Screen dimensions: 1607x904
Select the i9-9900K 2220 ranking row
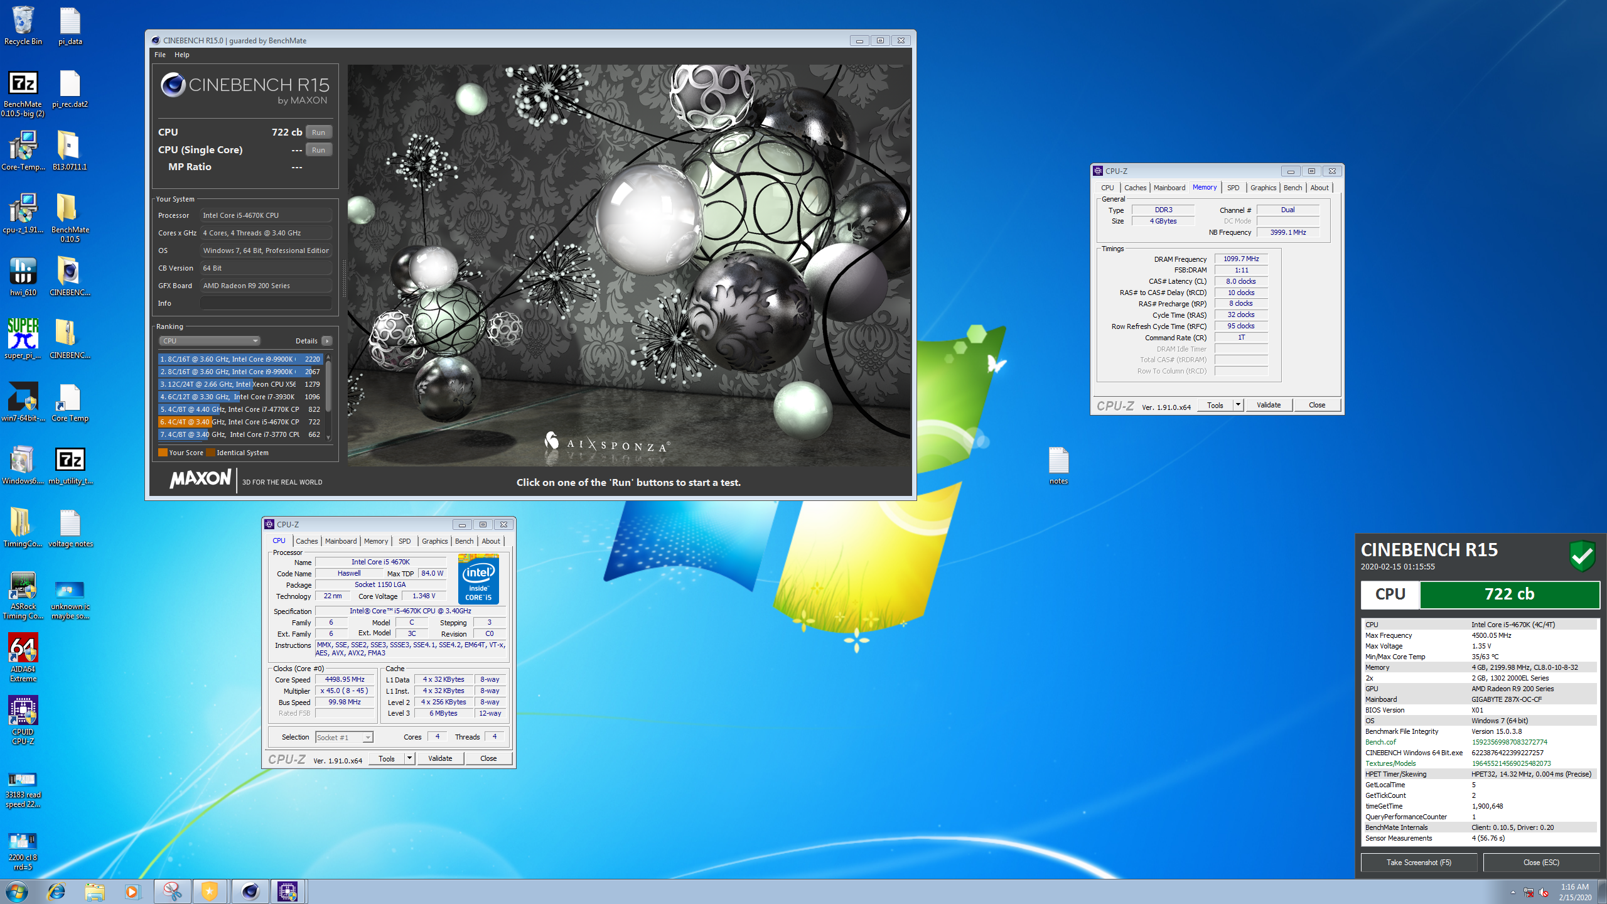pos(240,359)
